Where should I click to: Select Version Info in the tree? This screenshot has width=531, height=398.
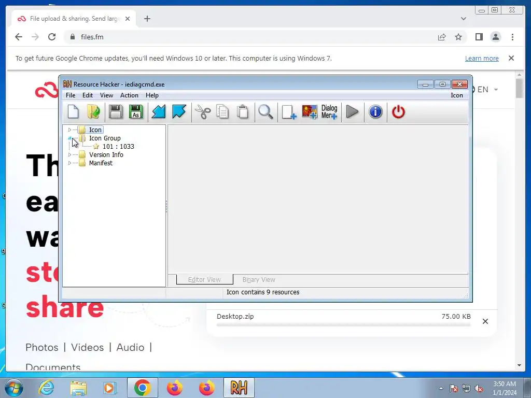pyautogui.click(x=106, y=154)
